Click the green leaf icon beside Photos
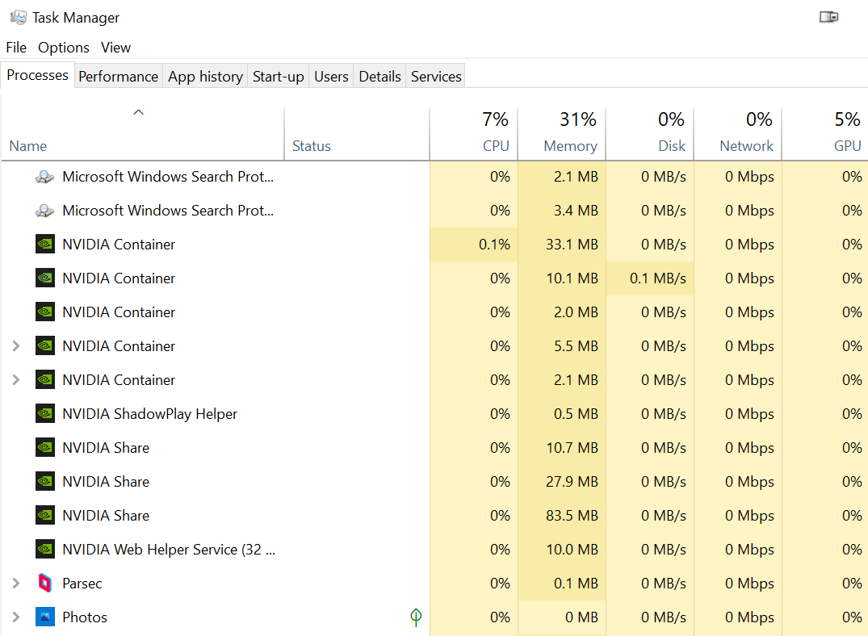Image resolution: width=868 pixels, height=636 pixels. point(416,617)
